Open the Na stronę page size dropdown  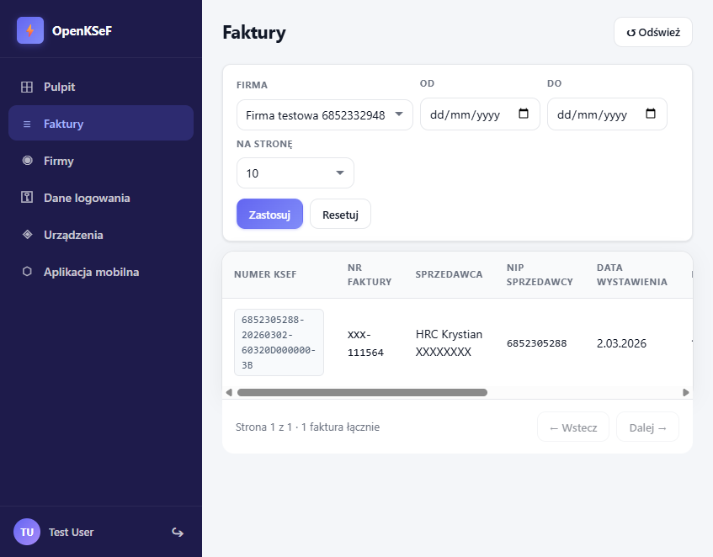295,173
